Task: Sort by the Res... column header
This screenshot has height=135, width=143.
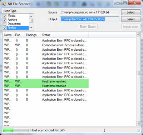Action: coord(19,35)
